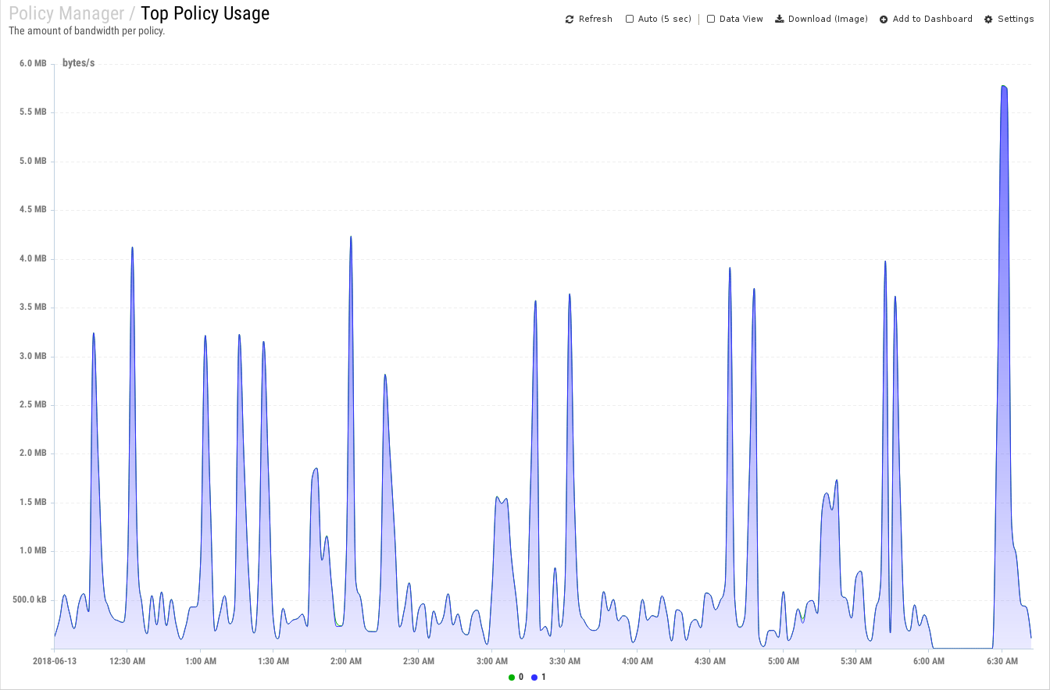Enable the Auto (5 sec) checkbox
The width and height of the screenshot is (1050, 690).
coord(630,19)
